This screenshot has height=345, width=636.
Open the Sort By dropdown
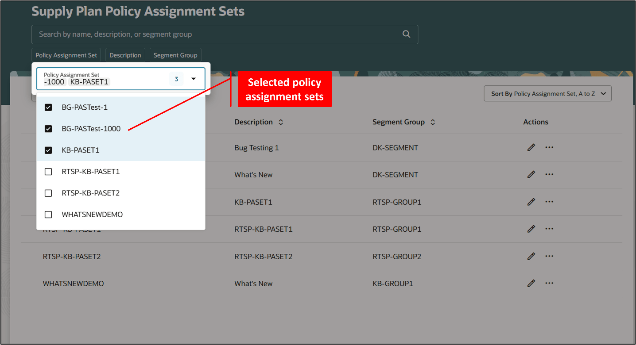pos(547,93)
